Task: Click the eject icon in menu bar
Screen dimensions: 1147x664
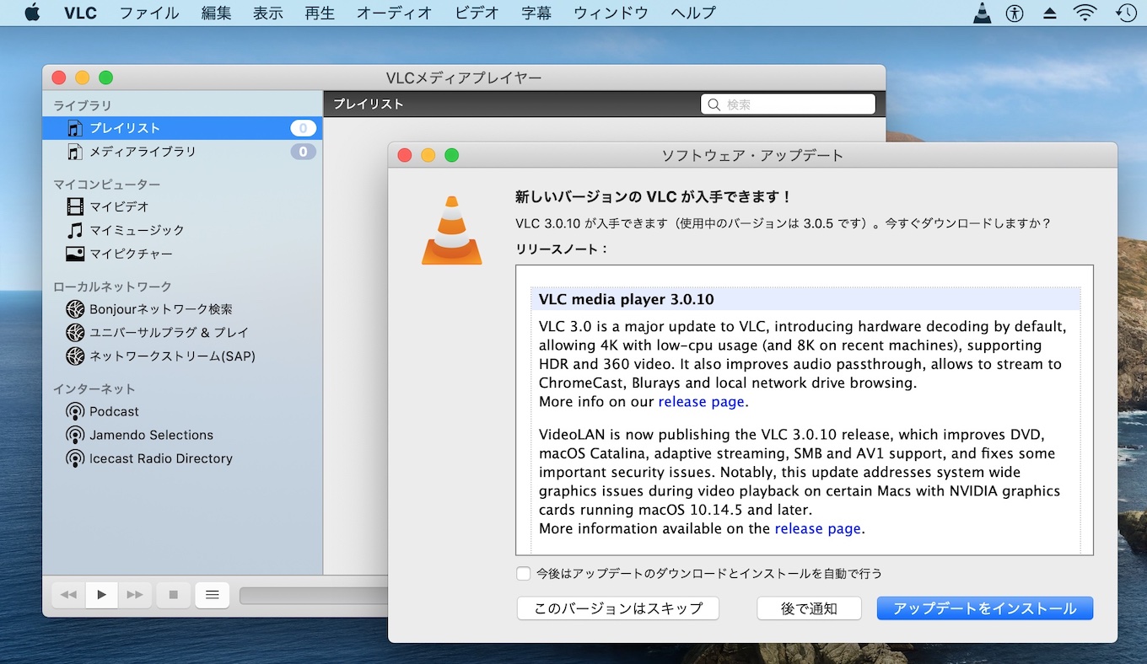Action: [1049, 13]
